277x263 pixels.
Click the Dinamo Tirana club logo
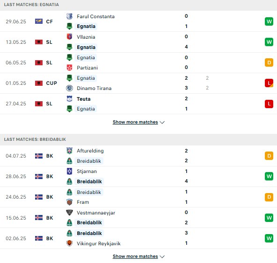coord(69,88)
